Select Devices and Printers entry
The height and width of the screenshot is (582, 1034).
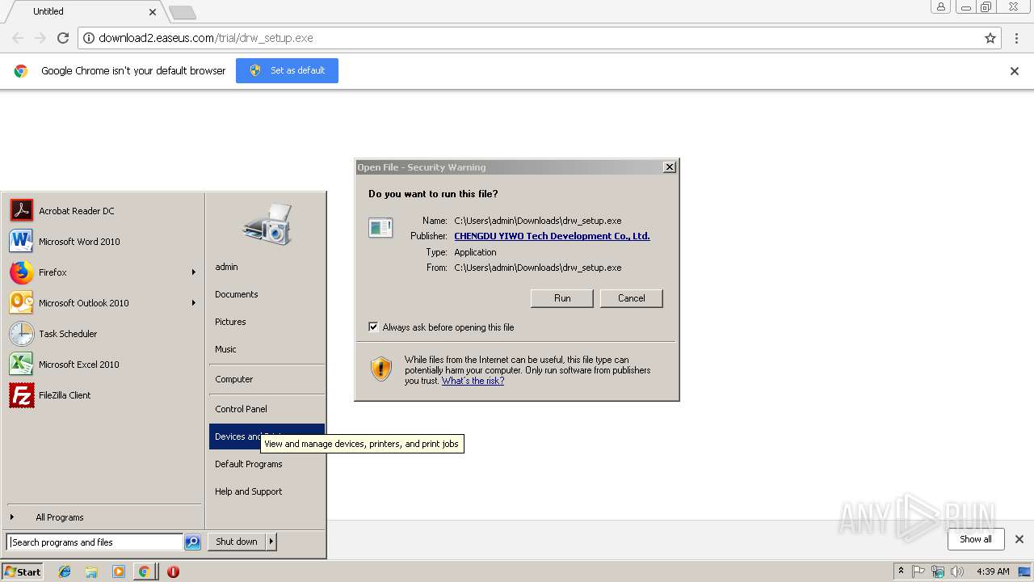267,436
